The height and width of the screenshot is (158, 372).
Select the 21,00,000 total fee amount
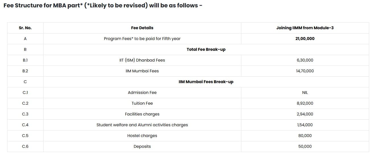[x=305, y=39]
